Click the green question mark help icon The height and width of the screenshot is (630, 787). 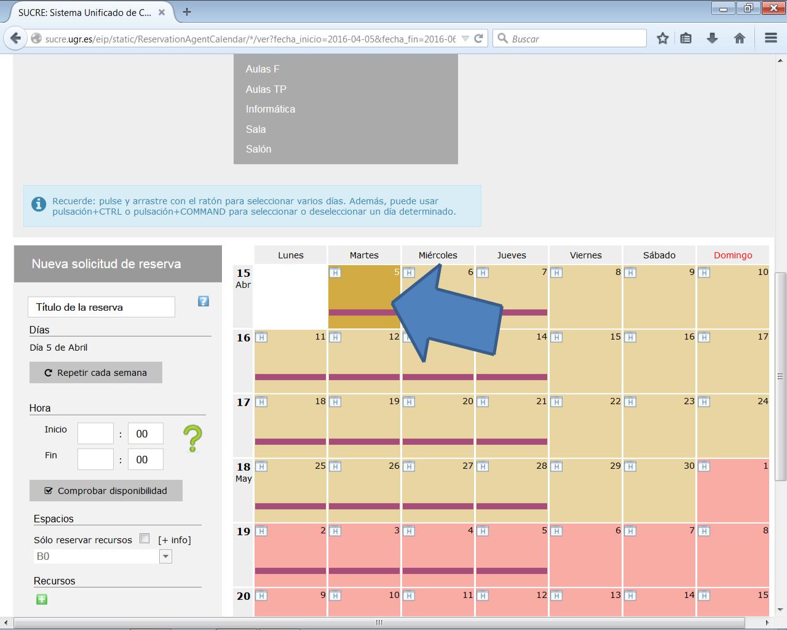pos(192,439)
